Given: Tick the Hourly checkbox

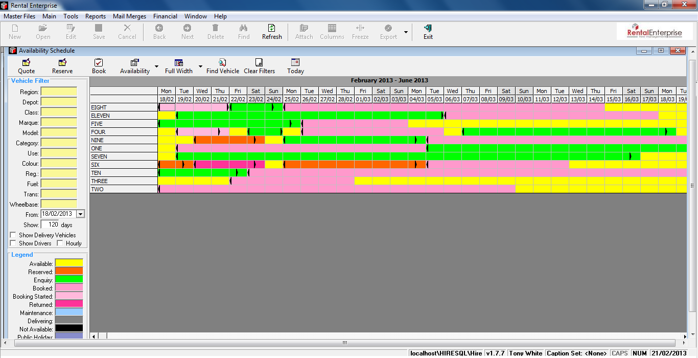Looking at the screenshot, I should (60, 243).
